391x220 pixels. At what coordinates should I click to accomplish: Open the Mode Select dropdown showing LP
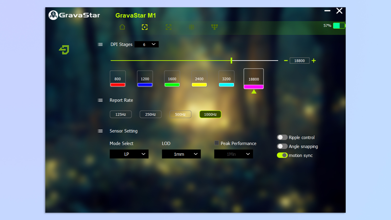tap(129, 154)
